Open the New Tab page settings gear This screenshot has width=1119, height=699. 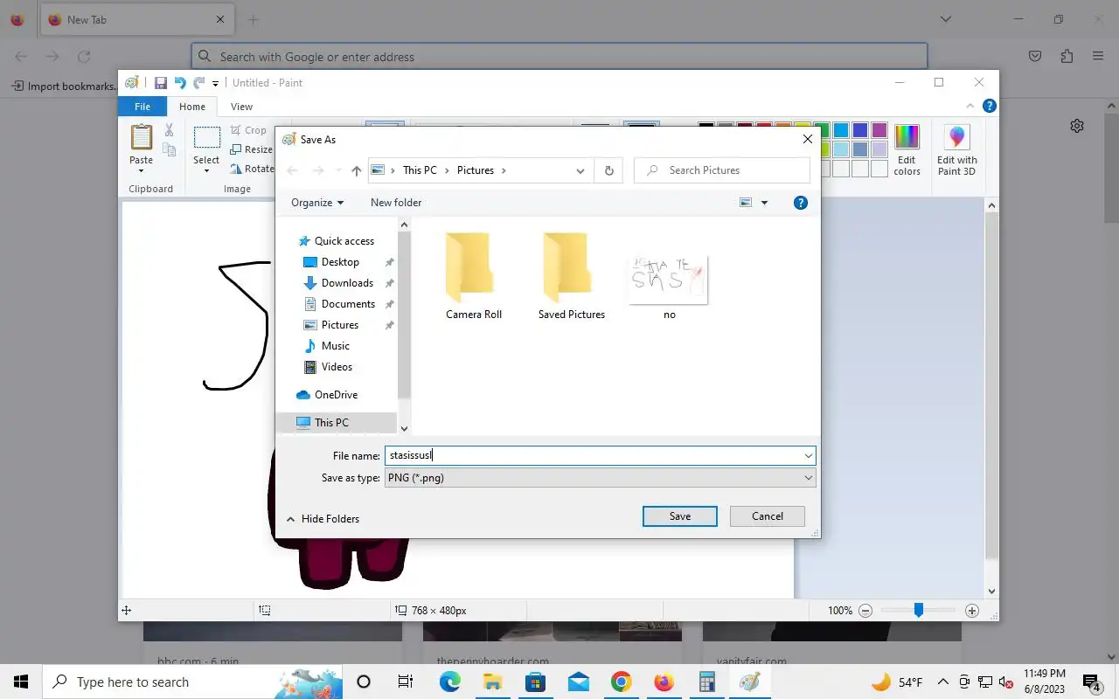point(1077,126)
